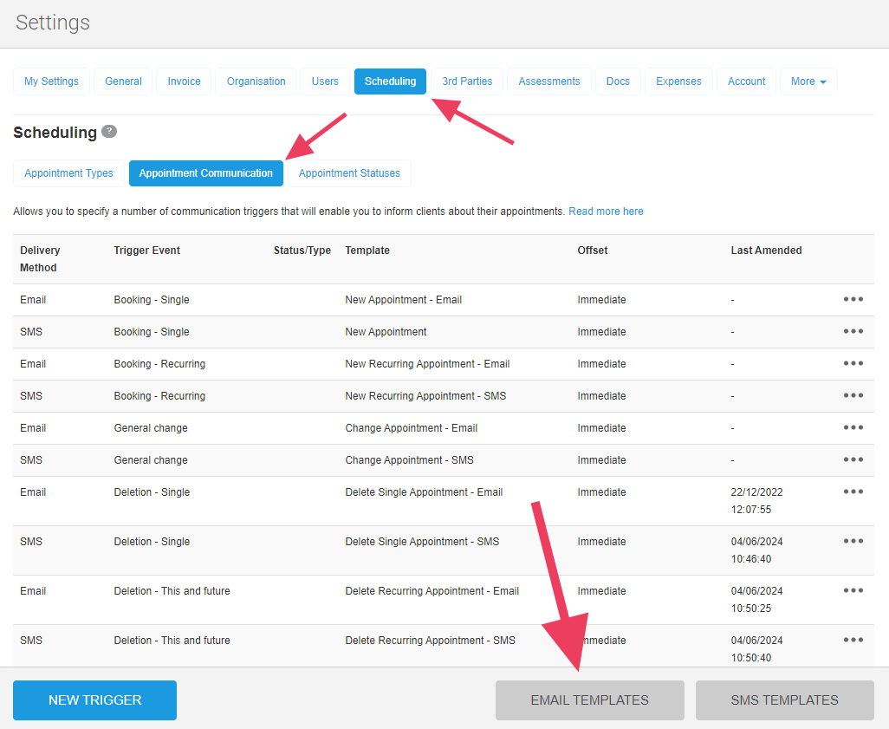Open the Expenses tab

[x=678, y=81]
